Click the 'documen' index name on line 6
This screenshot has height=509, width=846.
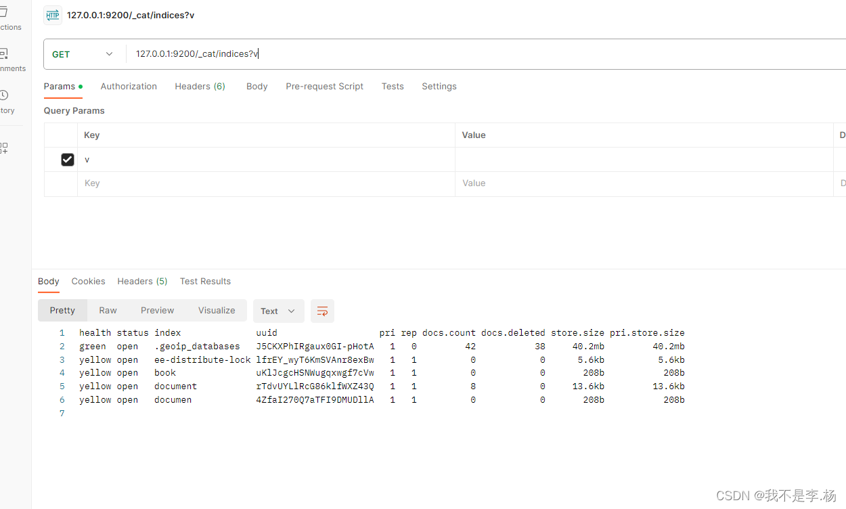173,400
